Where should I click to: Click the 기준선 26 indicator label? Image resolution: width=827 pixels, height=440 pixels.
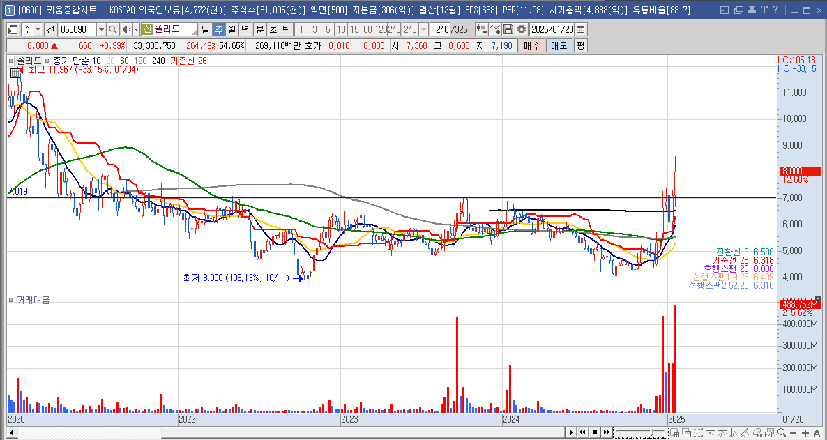click(188, 61)
